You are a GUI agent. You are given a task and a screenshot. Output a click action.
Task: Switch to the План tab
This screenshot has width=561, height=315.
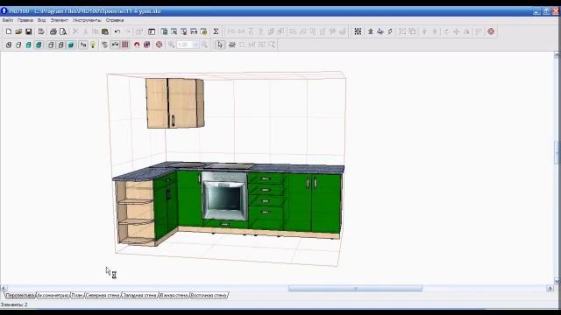coord(77,296)
